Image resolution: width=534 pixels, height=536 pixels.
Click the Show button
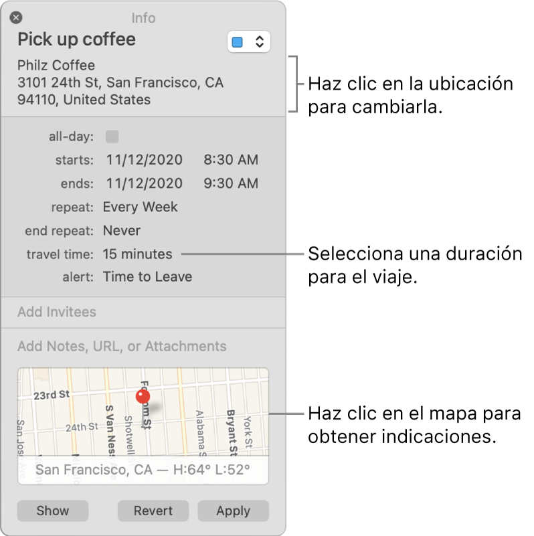pyautogui.click(x=53, y=511)
